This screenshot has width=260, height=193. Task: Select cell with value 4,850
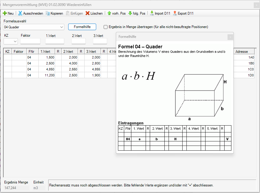click(x=47, y=69)
